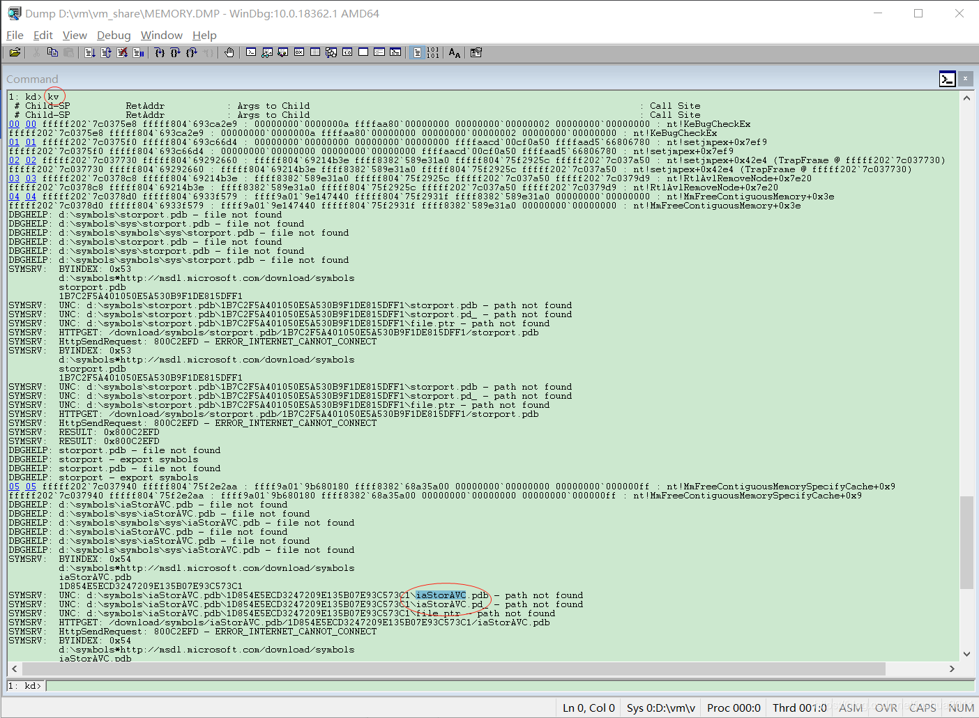Click the vertical scrollbar up arrow
This screenshot has width=979, height=718.
coord(966,98)
